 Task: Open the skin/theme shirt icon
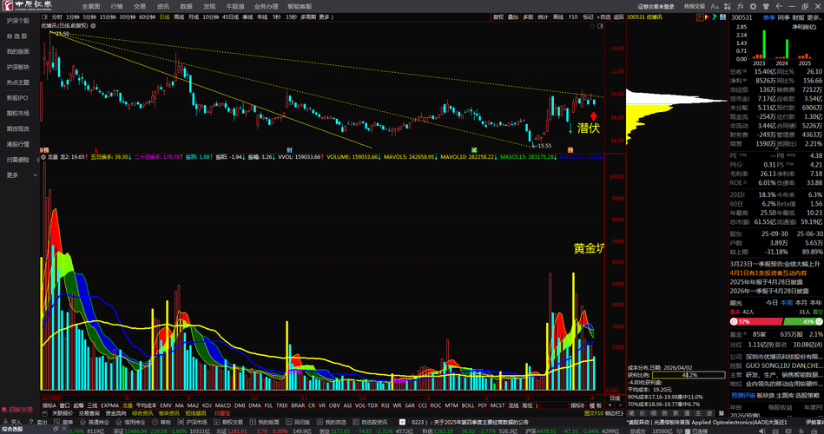766,6
